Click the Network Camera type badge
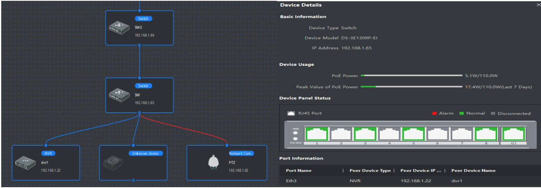Image resolution: width=541 pixels, height=188 pixels. [x=241, y=153]
